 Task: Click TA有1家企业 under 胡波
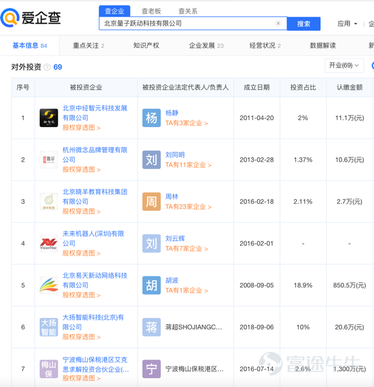[x=187, y=291]
